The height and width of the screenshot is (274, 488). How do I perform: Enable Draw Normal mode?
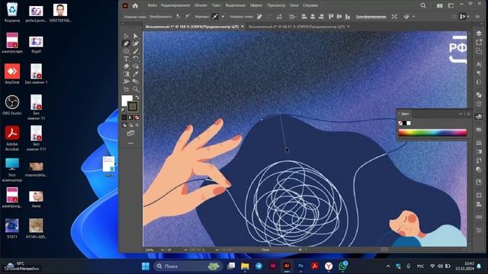pyautogui.click(x=124, y=125)
